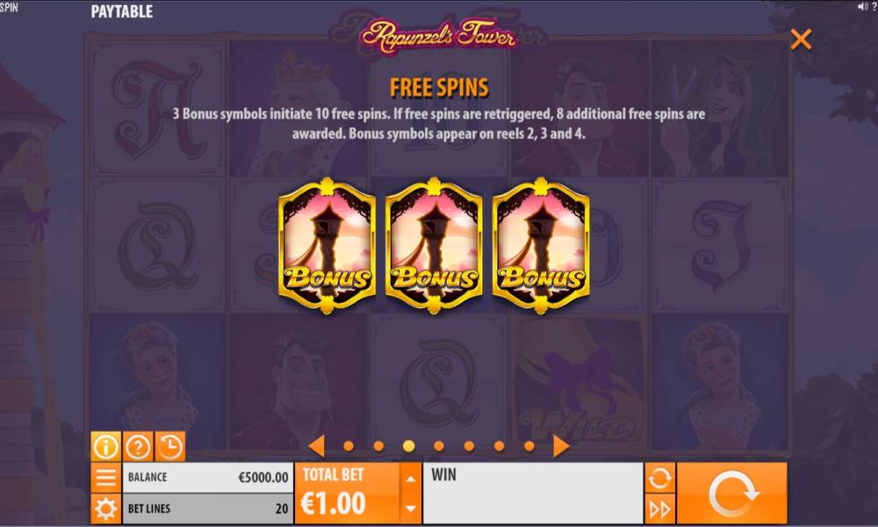Image resolution: width=878 pixels, height=527 pixels.
Task: Click the Bet Lines 20 field
Action: click(208, 509)
